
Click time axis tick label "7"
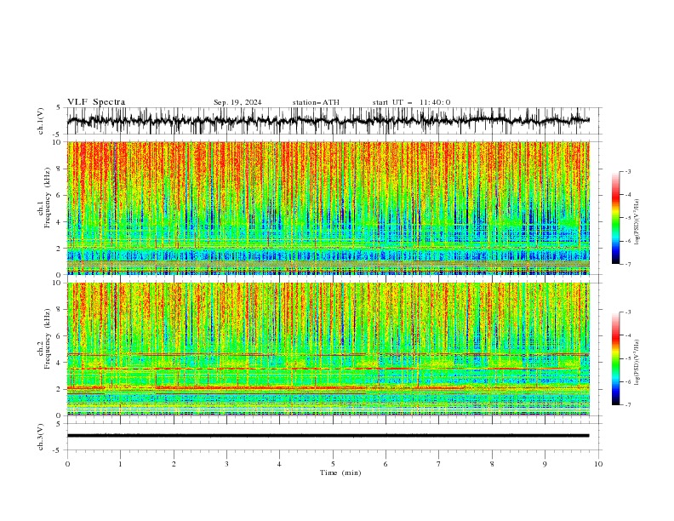(x=439, y=464)
